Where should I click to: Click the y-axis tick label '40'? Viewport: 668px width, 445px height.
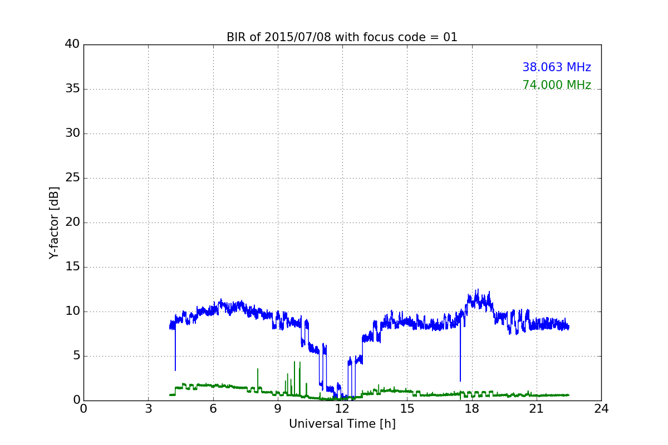tap(71, 44)
